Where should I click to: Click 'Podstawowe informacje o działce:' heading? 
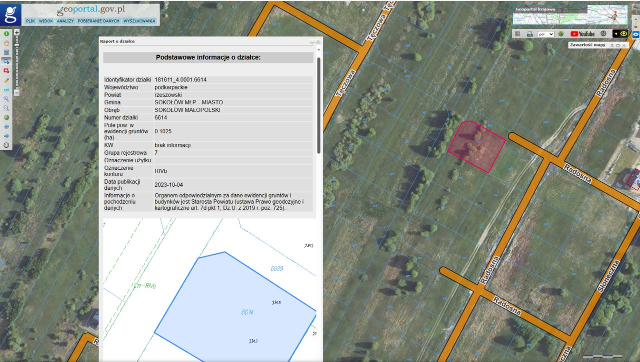pyautogui.click(x=208, y=57)
